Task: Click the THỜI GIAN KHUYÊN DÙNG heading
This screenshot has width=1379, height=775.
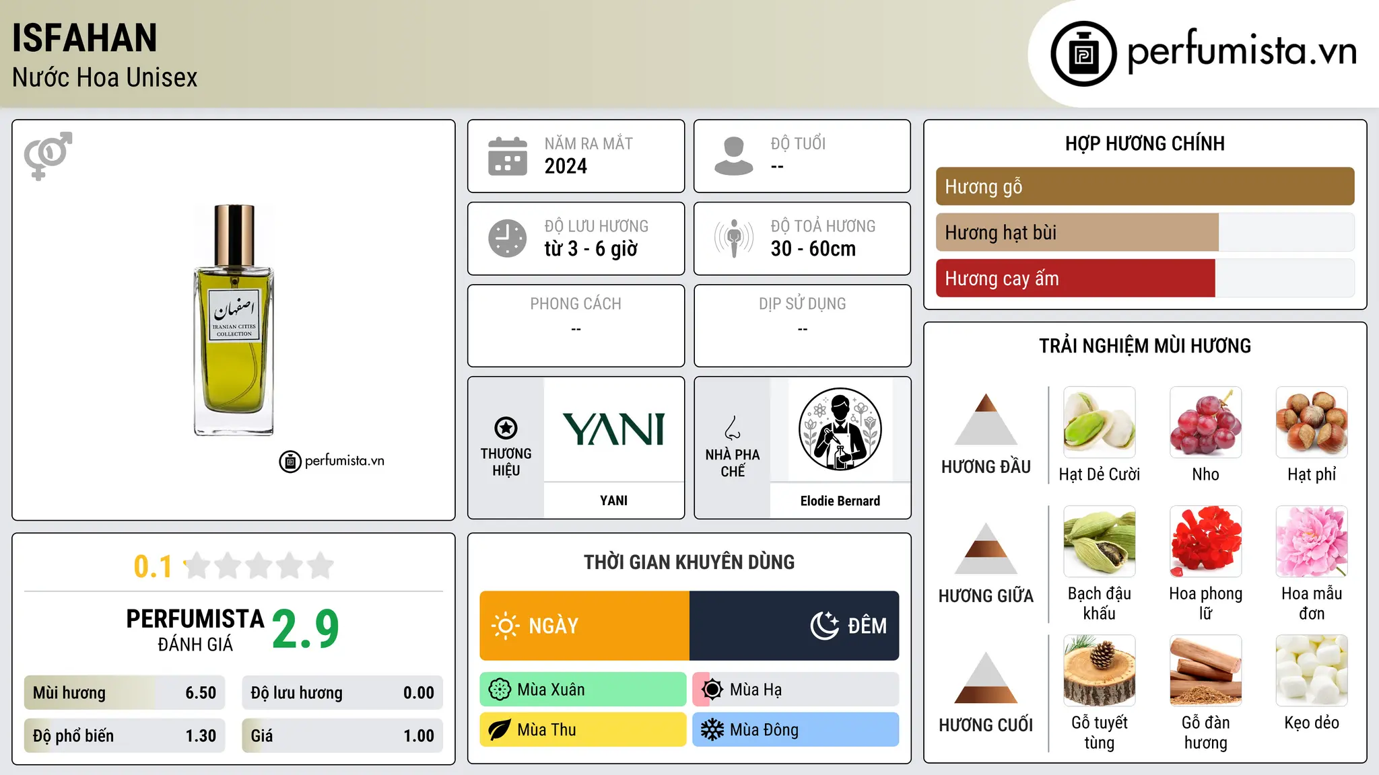Action: pos(689,562)
